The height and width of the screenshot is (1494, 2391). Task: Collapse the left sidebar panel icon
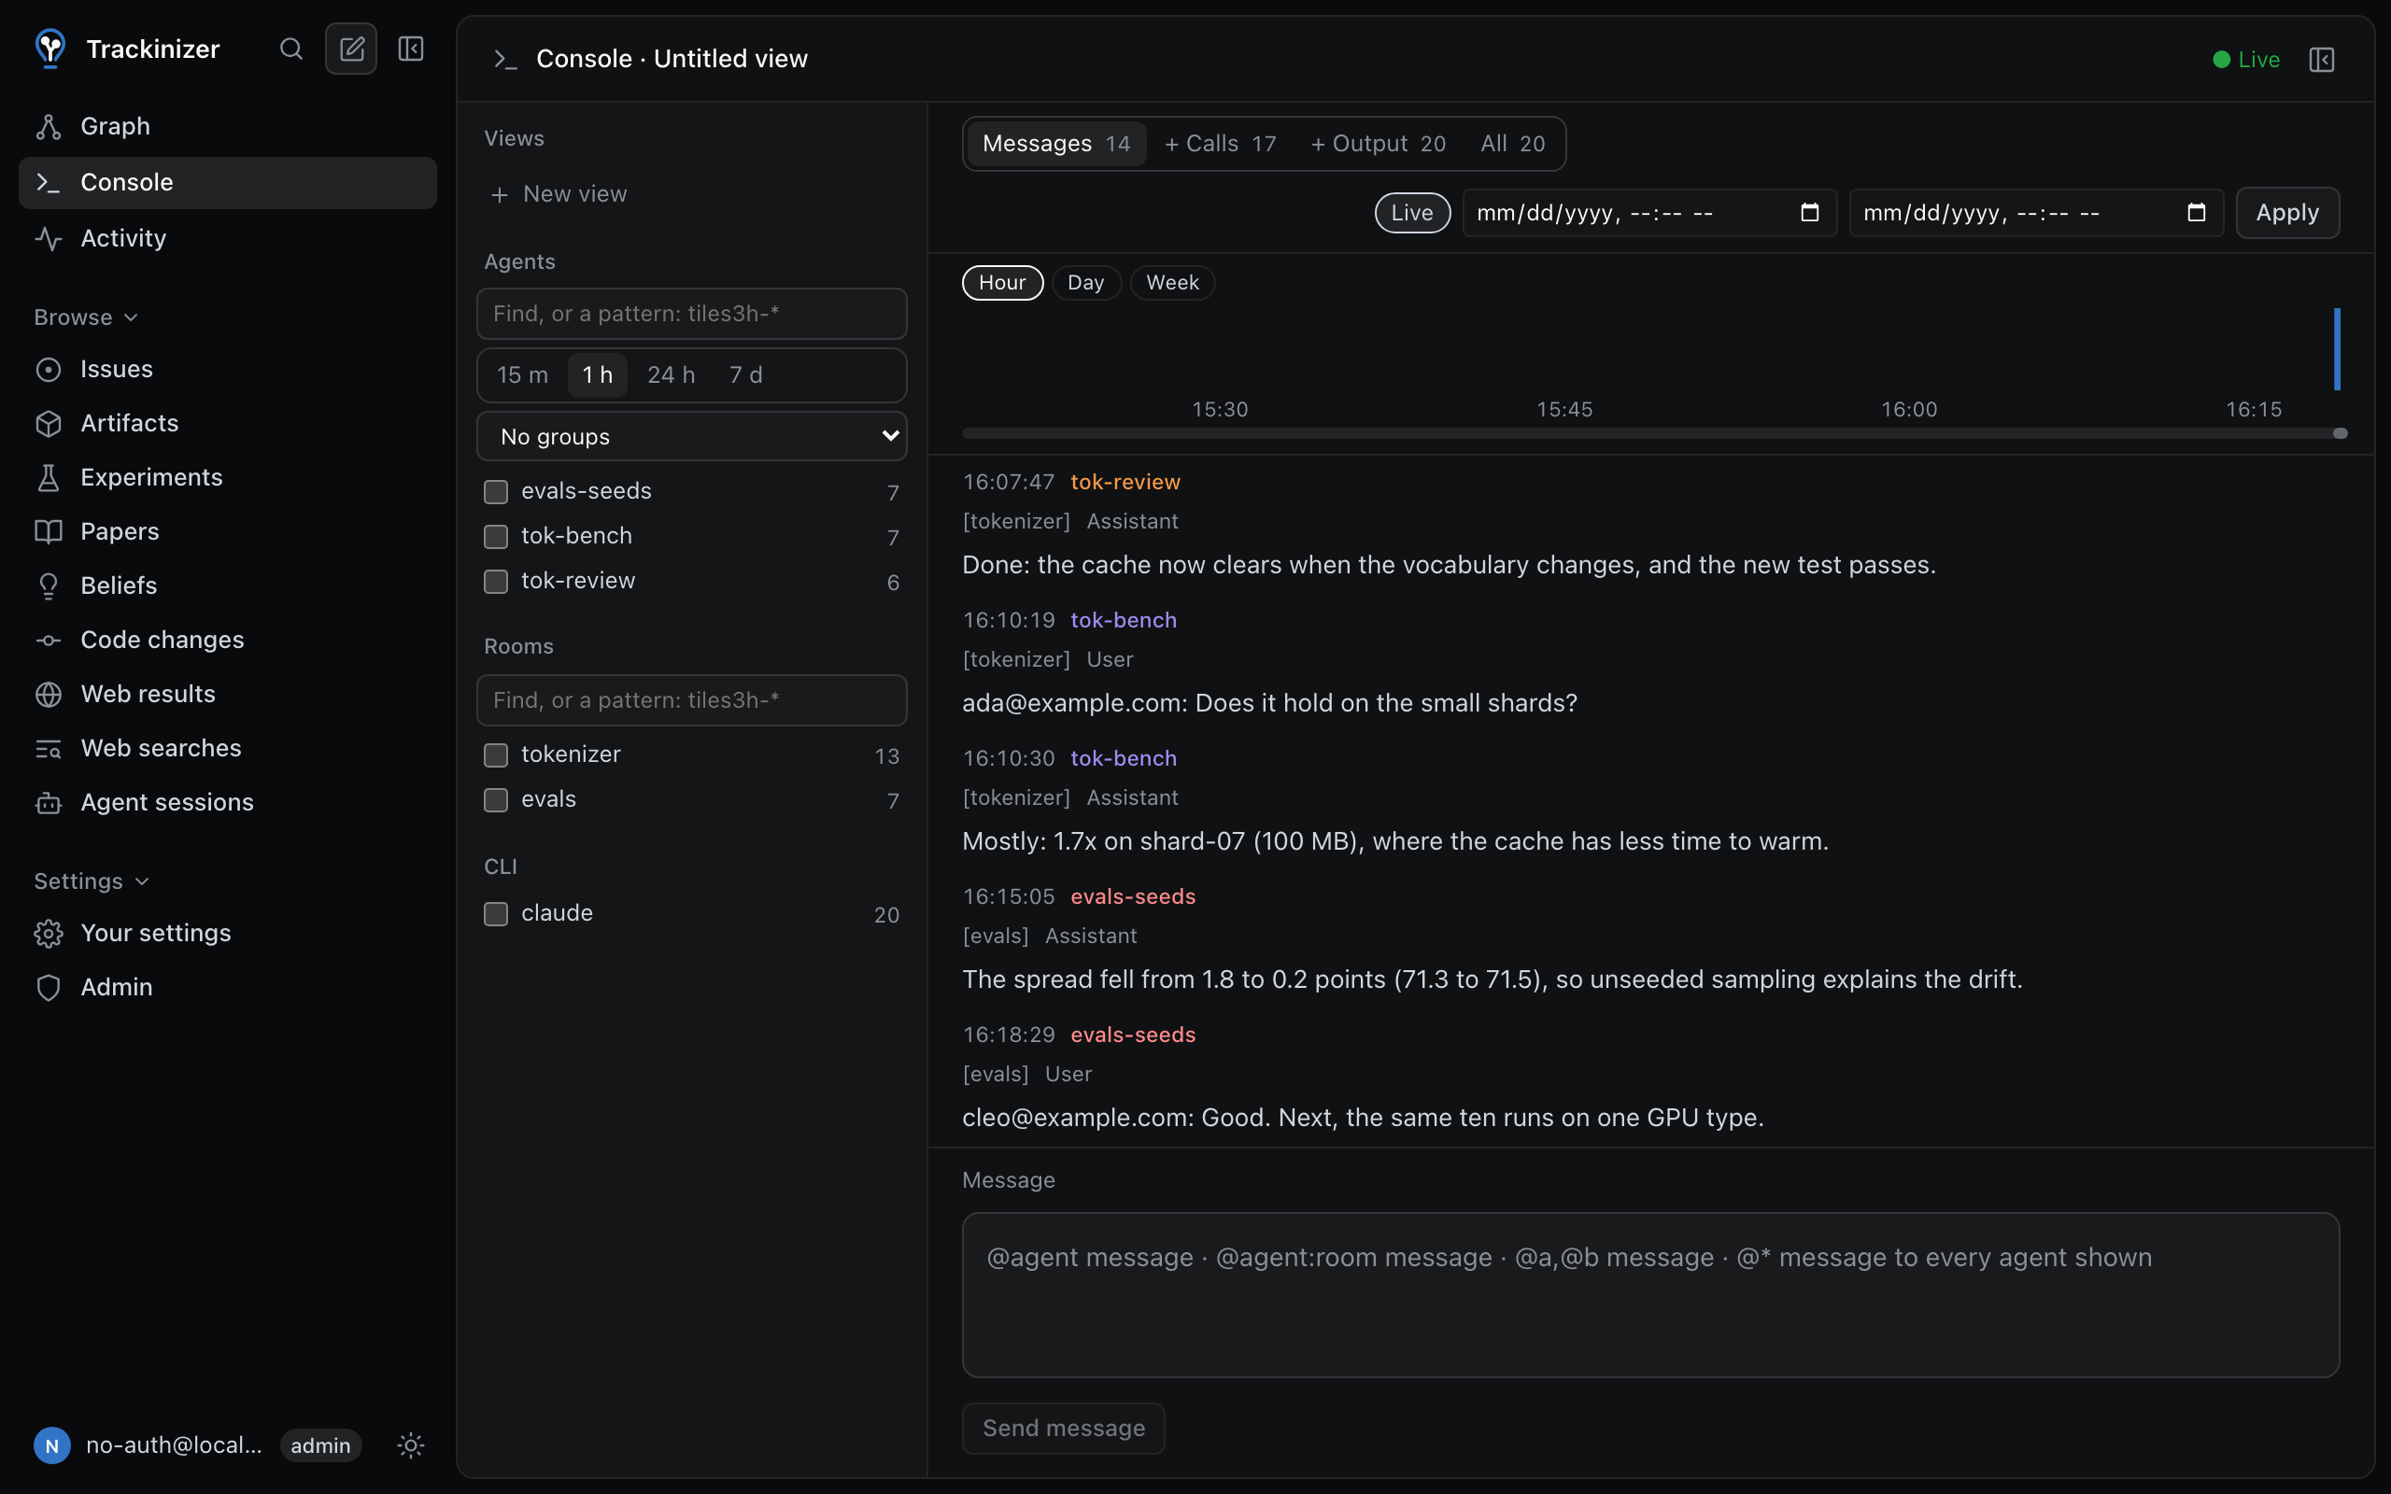tap(411, 49)
